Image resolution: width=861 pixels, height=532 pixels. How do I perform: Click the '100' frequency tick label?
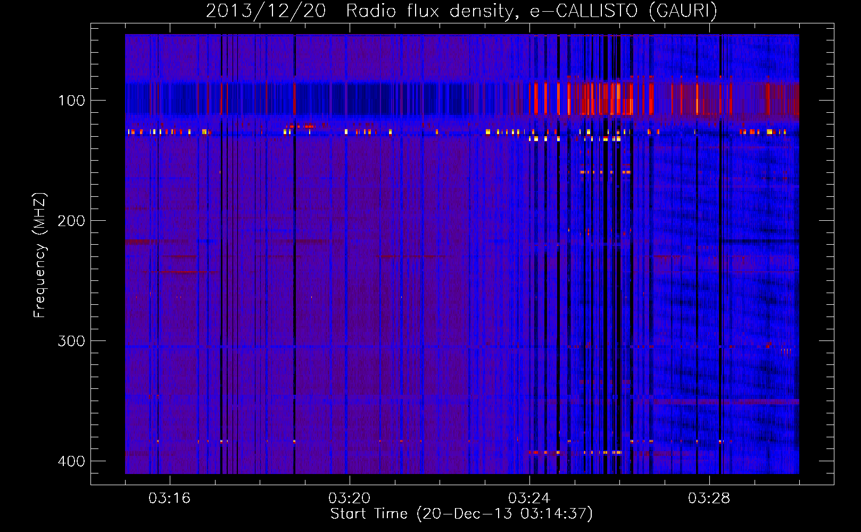(71, 101)
